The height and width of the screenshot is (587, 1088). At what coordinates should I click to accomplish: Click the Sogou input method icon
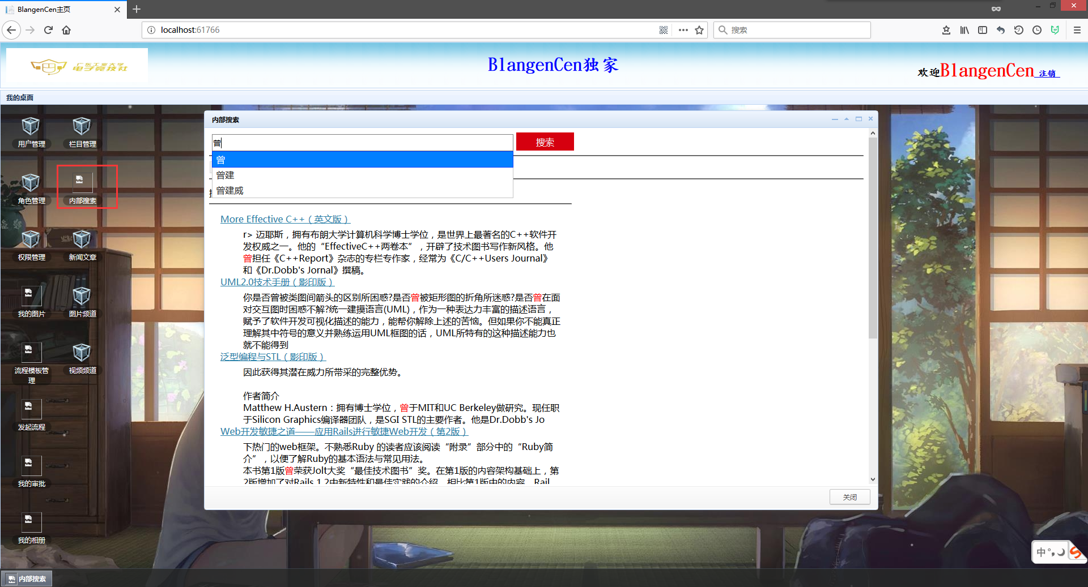tap(1075, 552)
